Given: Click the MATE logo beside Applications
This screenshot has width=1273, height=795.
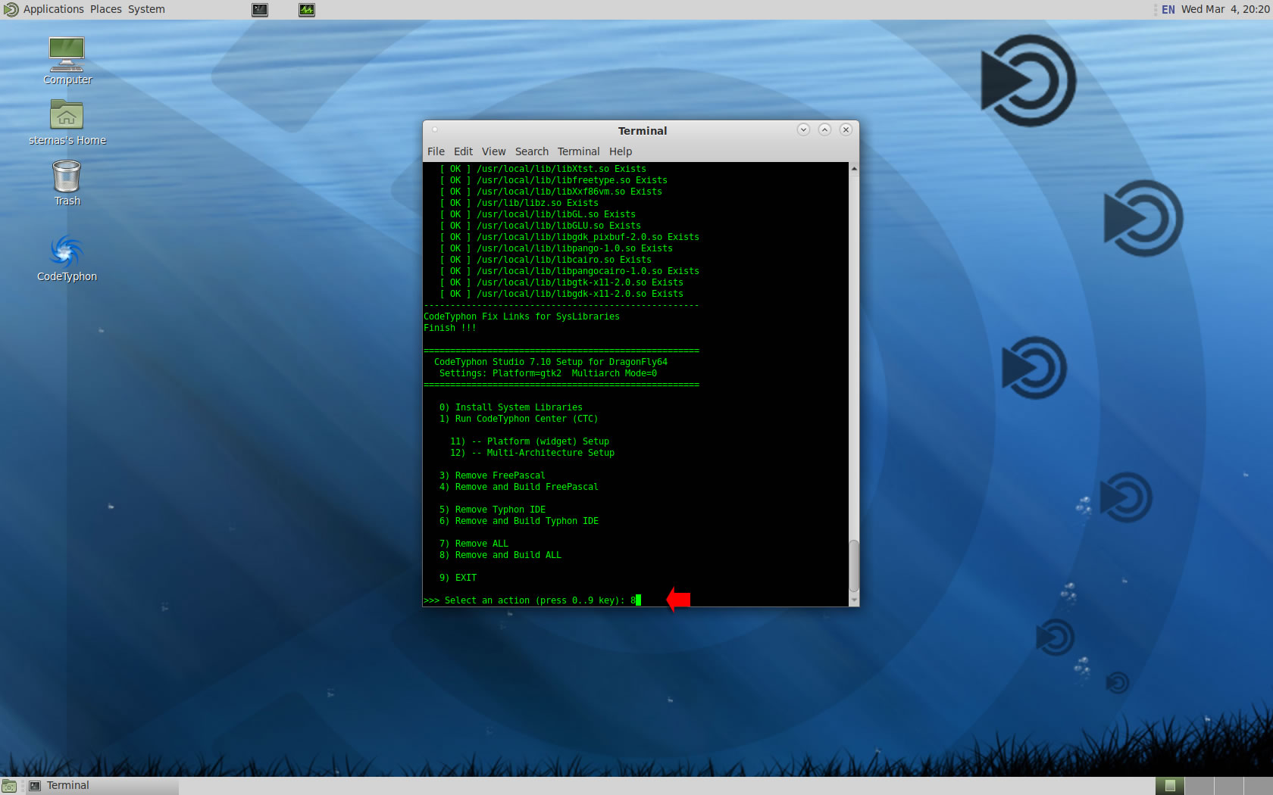Looking at the screenshot, I should (11, 10).
